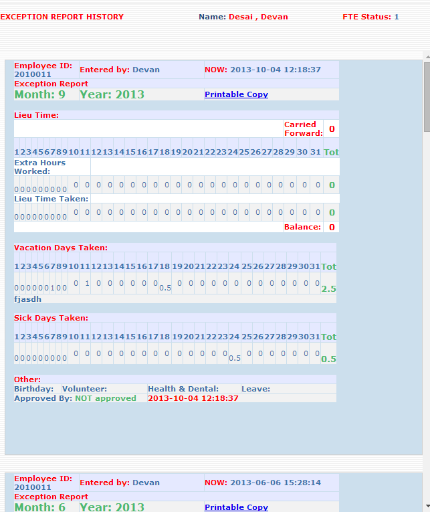Click the Carried Forward value
430x518 pixels.
click(332, 129)
